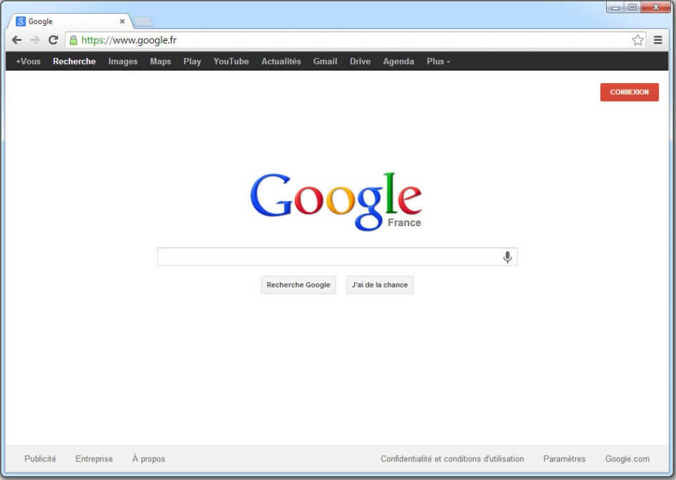Go to Google.com via footer link
This screenshot has width=676, height=480.
click(627, 458)
